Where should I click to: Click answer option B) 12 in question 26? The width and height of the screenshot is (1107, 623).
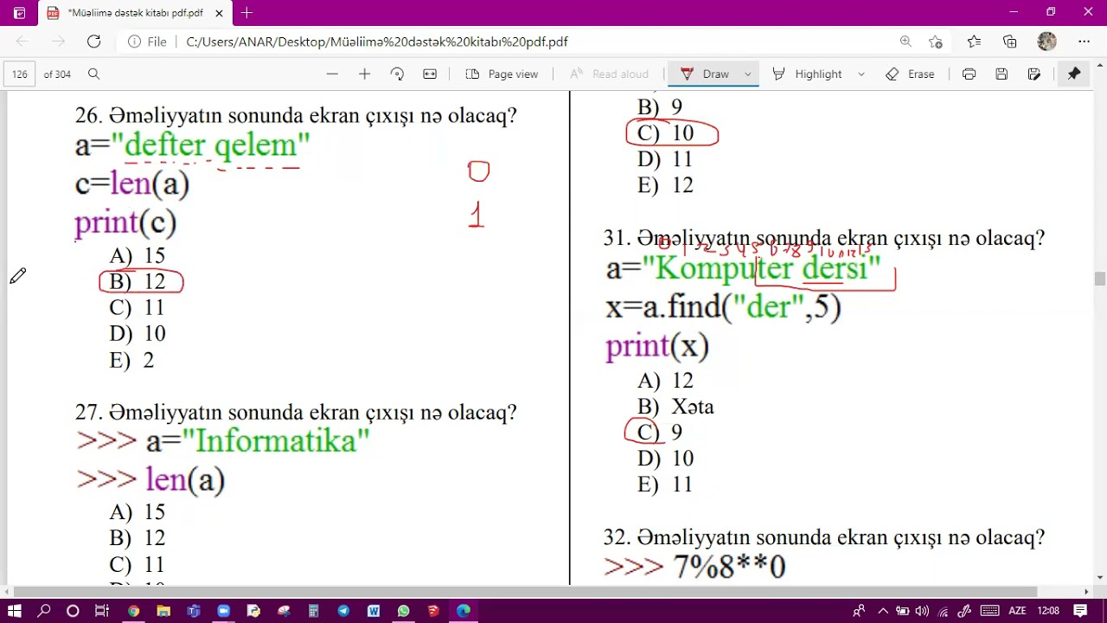click(138, 282)
